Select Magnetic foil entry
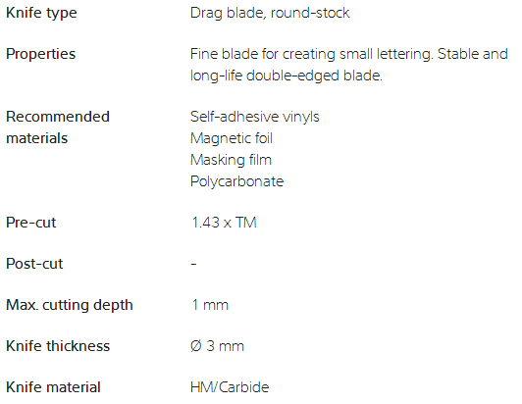 tap(232, 138)
